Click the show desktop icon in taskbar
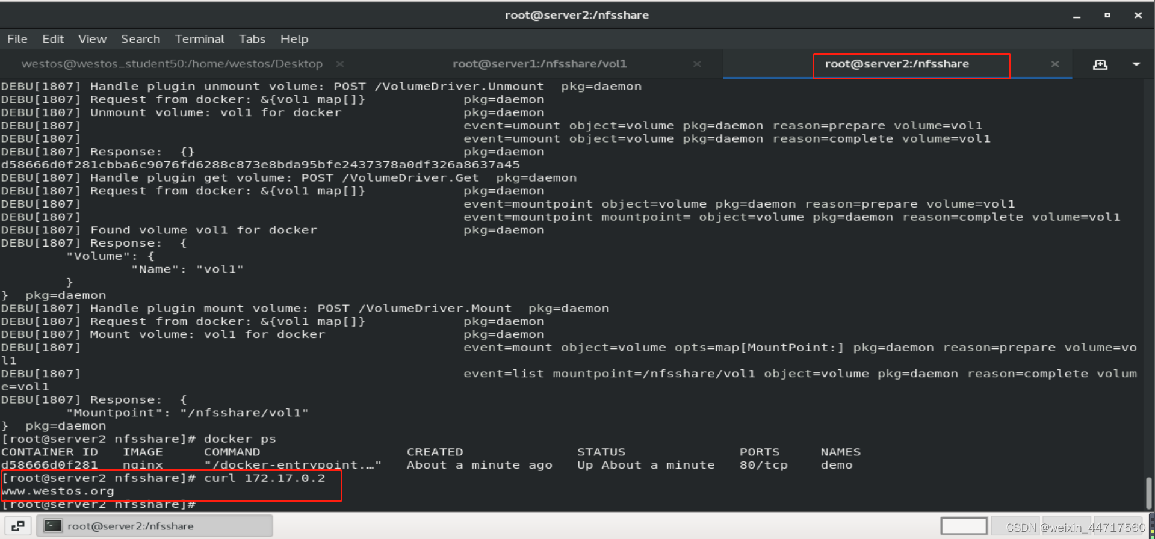 pos(18,526)
